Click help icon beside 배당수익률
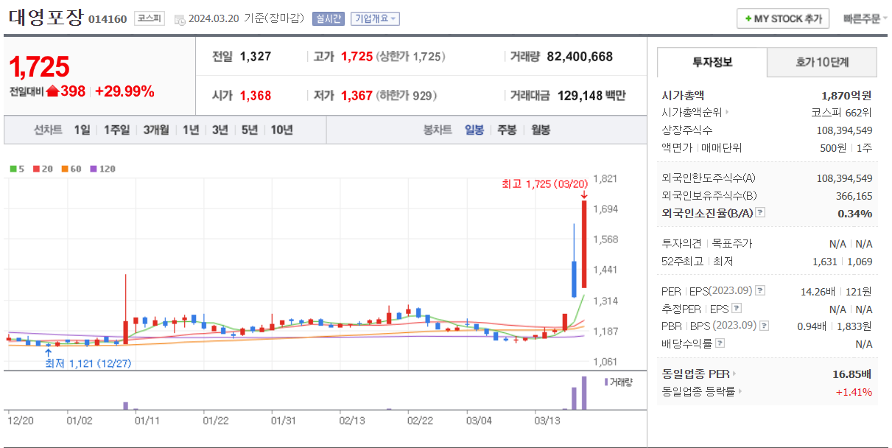 coord(720,343)
